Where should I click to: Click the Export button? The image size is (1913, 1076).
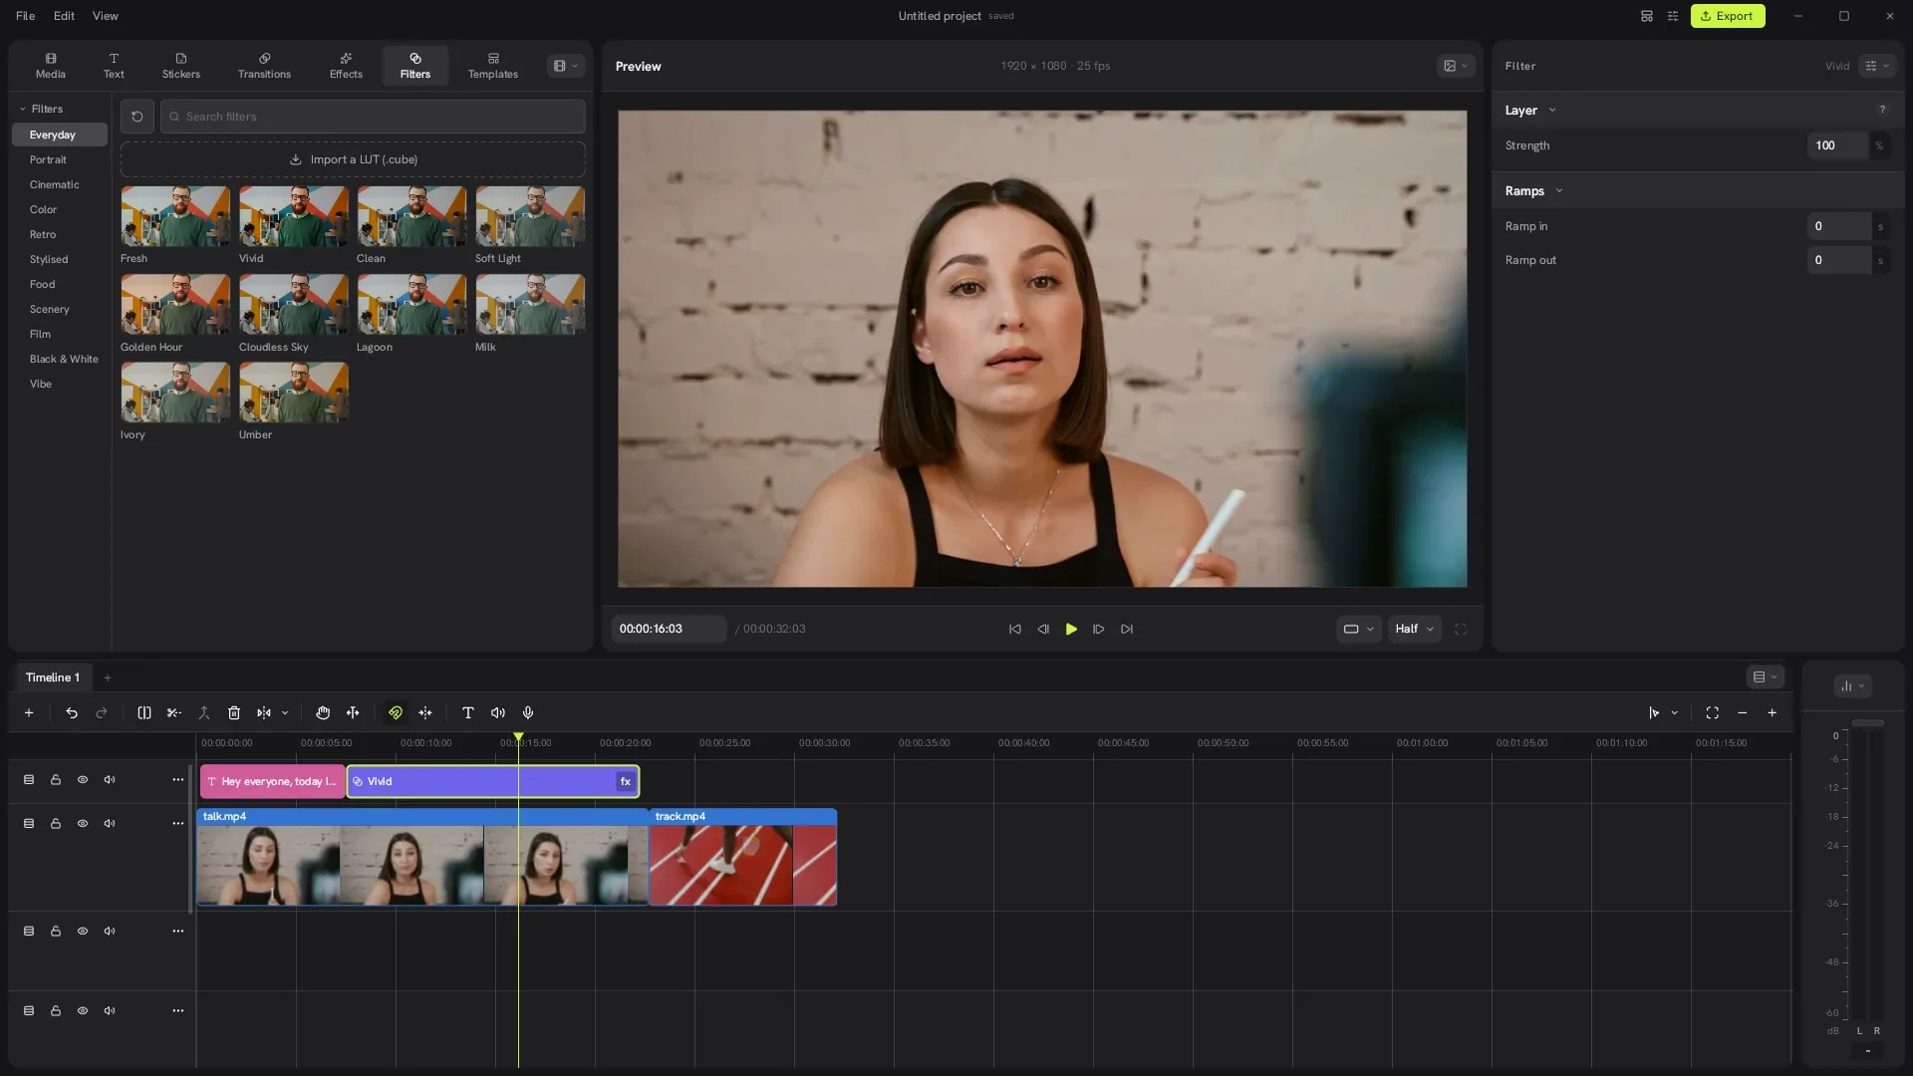click(x=1728, y=16)
